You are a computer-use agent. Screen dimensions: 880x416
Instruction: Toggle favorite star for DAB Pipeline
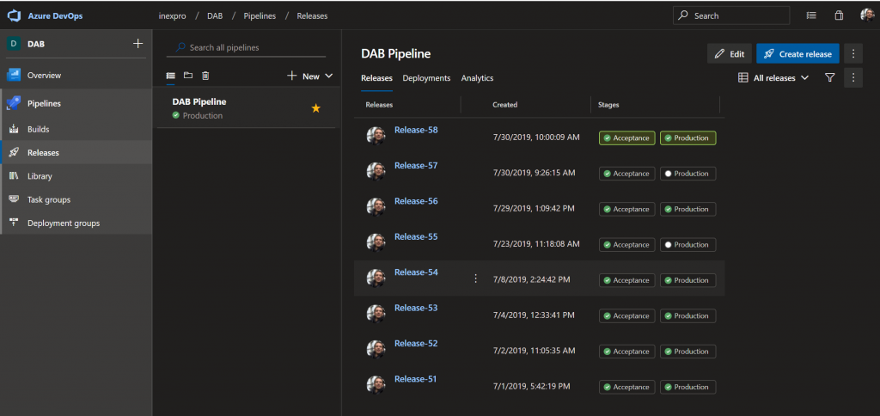pos(316,108)
